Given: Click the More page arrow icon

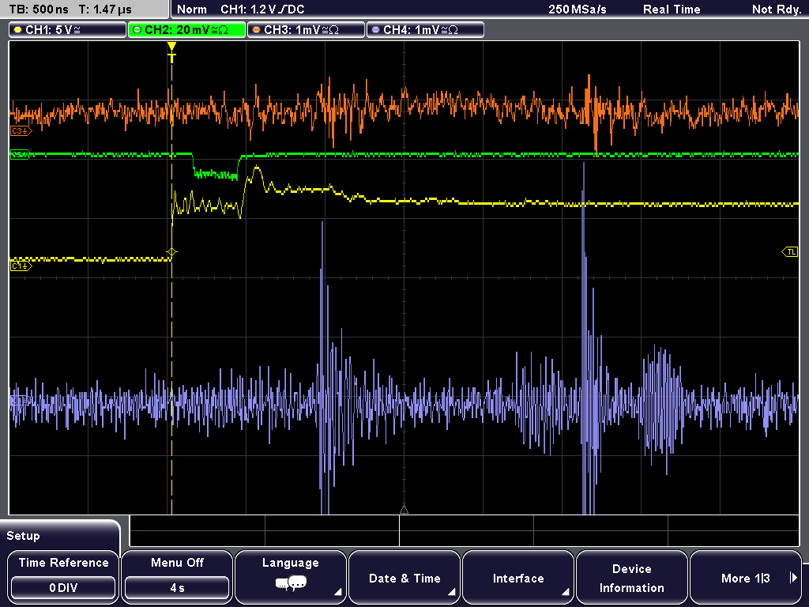Looking at the screenshot, I should coord(793,578).
